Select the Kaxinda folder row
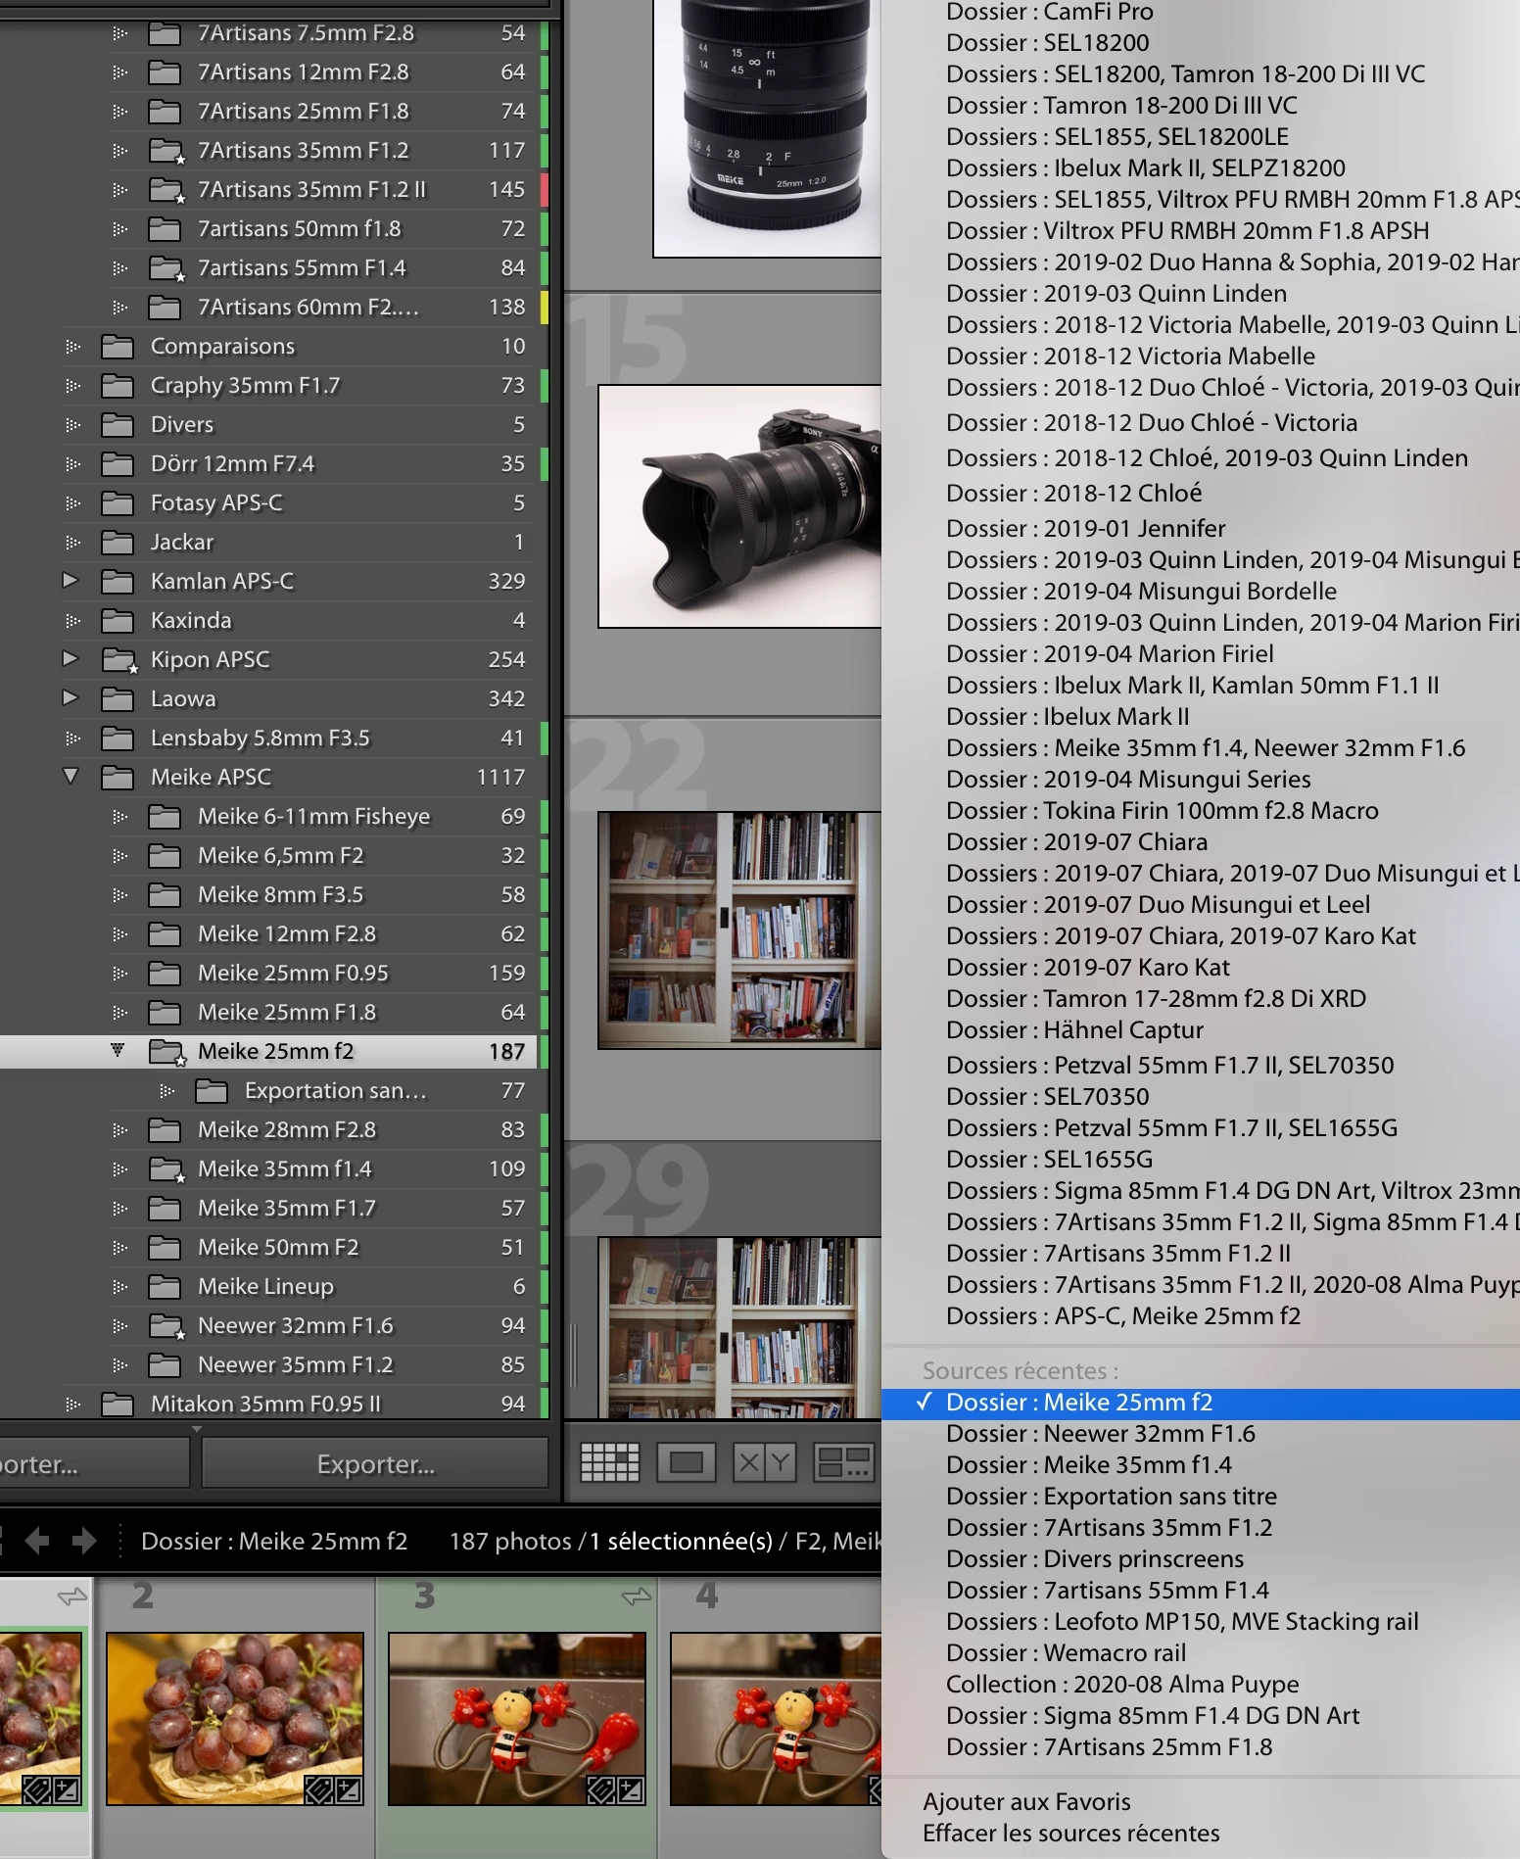The width and height of the screenshot is (1520, 1859). 269,621
